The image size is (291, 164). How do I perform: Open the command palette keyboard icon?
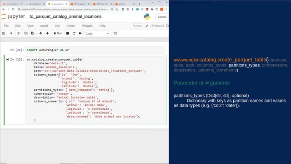(x=115, y=33)
